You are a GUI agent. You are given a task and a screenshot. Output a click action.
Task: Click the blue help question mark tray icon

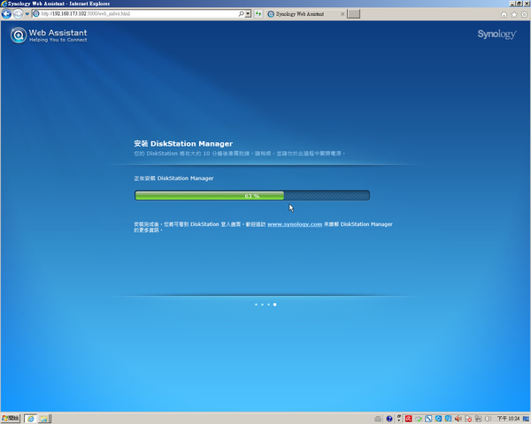point(389,419)
